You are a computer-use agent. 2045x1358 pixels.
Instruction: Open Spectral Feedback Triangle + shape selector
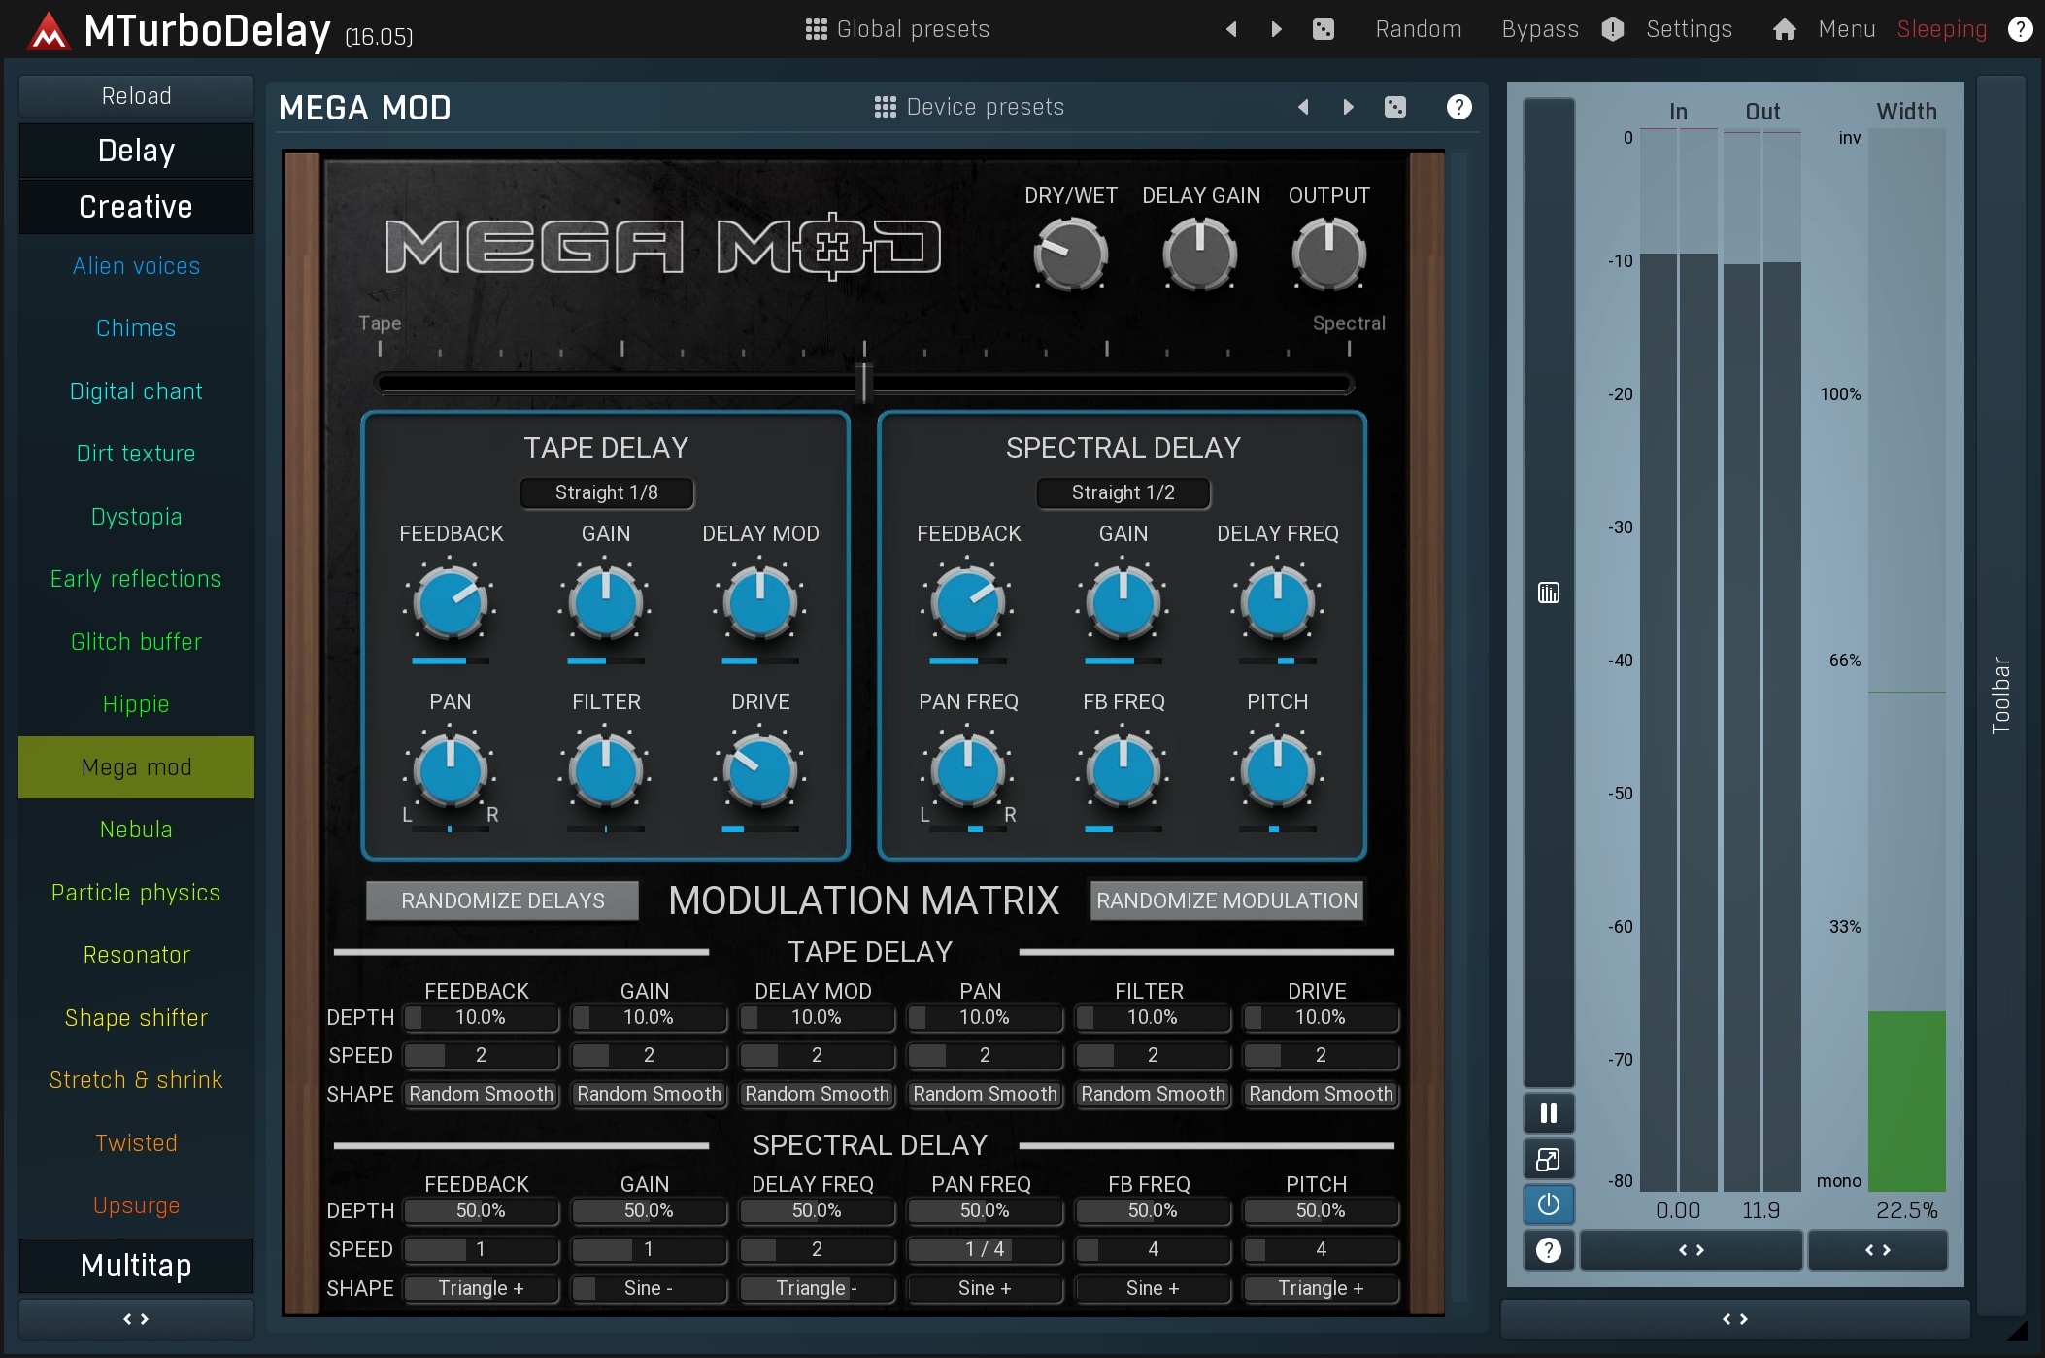tap(481, 1288)
